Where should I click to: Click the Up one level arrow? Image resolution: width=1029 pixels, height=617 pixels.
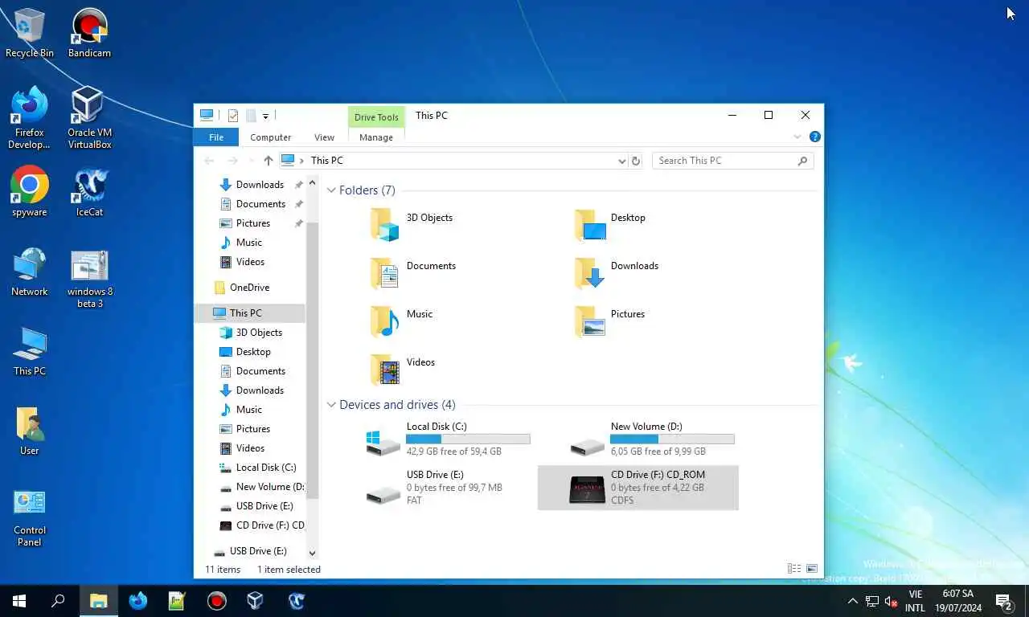[x=269, y=161]
